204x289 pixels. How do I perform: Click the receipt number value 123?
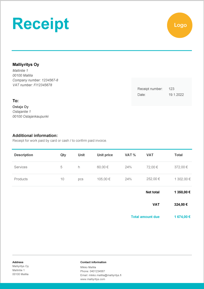pos(171,89)
